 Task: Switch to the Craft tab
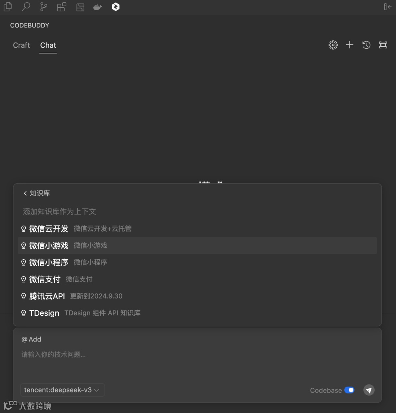click(21, 45)
